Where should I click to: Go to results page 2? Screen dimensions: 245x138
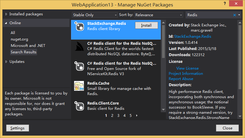(x=112, y=116)
